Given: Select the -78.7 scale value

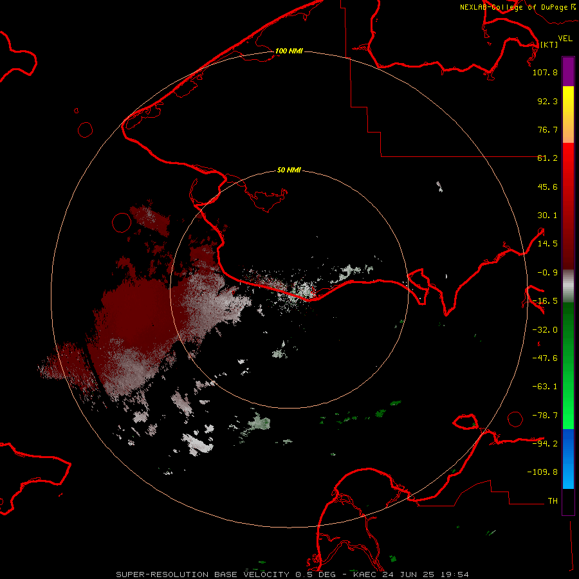Looking at the screenshot, I should [x=545, y=416].
